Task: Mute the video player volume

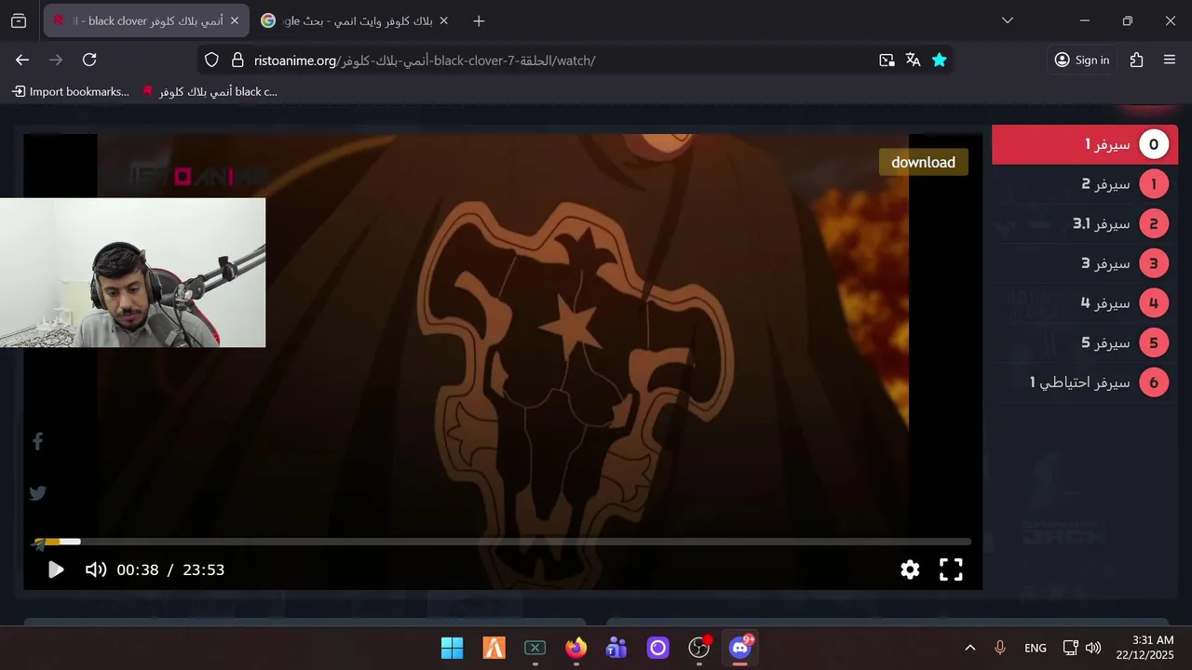Action: pyautogui.click(x=96, y=569)
